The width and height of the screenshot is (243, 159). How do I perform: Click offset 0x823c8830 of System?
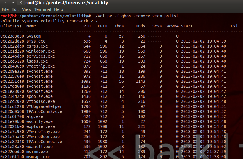(x=12, y=36)
